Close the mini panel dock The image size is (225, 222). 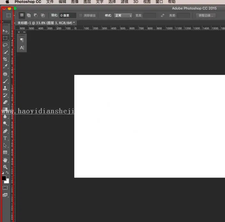19,32
